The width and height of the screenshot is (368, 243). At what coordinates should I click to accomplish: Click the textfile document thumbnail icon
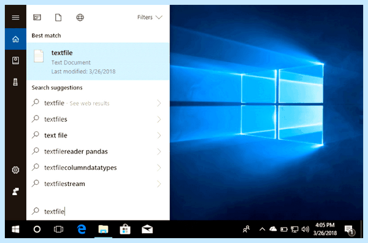(39, 56)
